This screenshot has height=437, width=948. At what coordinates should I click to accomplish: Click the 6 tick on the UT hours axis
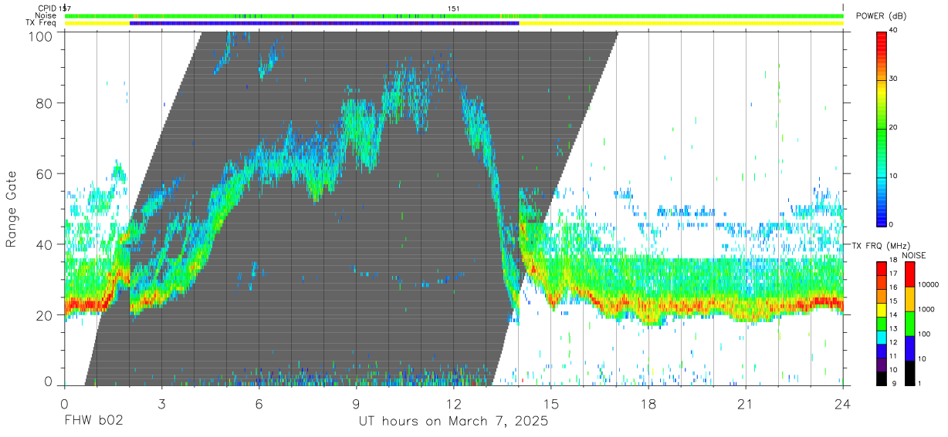click(x=259, y=402)
